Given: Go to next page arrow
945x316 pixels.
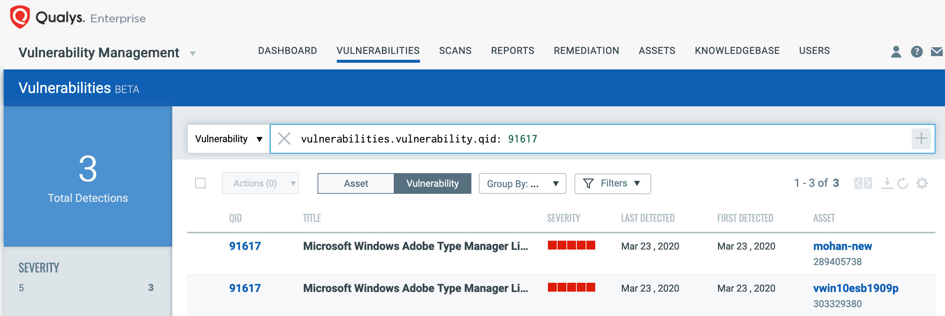Looking at the screenshot, I should click(868, 183).
